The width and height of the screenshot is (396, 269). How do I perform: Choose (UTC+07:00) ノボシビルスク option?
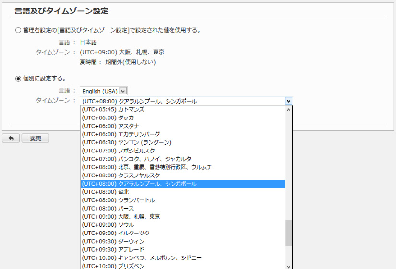tap(182, 151)
